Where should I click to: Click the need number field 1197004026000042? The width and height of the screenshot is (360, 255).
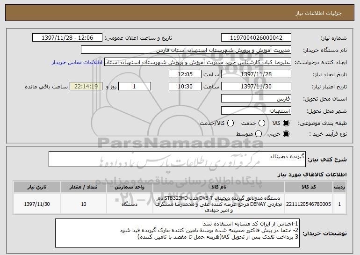pyautogui.click(x=256, y=37)
